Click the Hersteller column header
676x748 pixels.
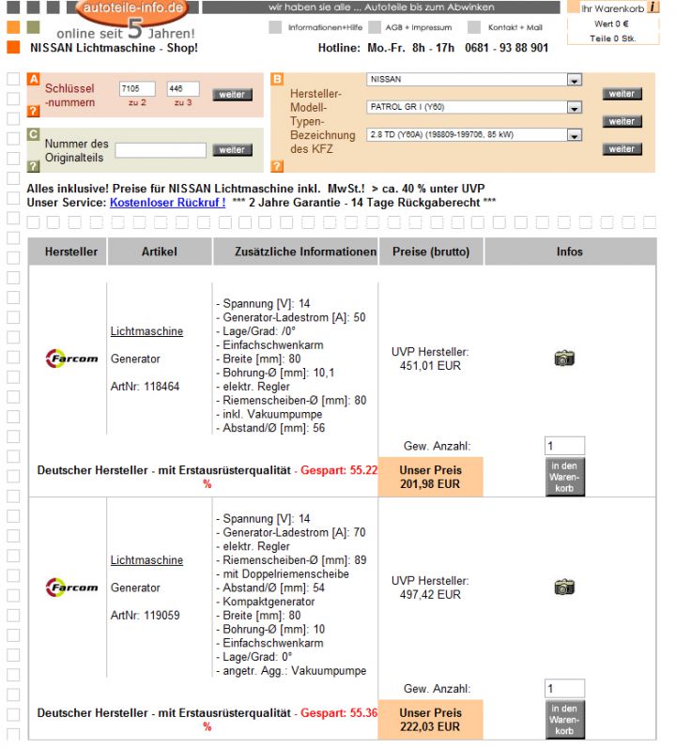pos(68,252)
